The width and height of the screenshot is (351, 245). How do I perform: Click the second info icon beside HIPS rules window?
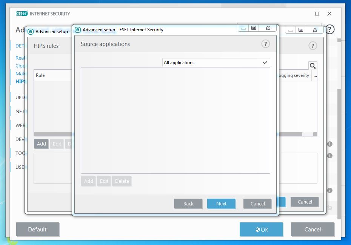(330, 156)
